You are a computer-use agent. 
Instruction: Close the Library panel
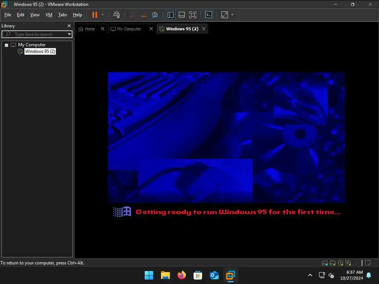[x=69, y=26]
